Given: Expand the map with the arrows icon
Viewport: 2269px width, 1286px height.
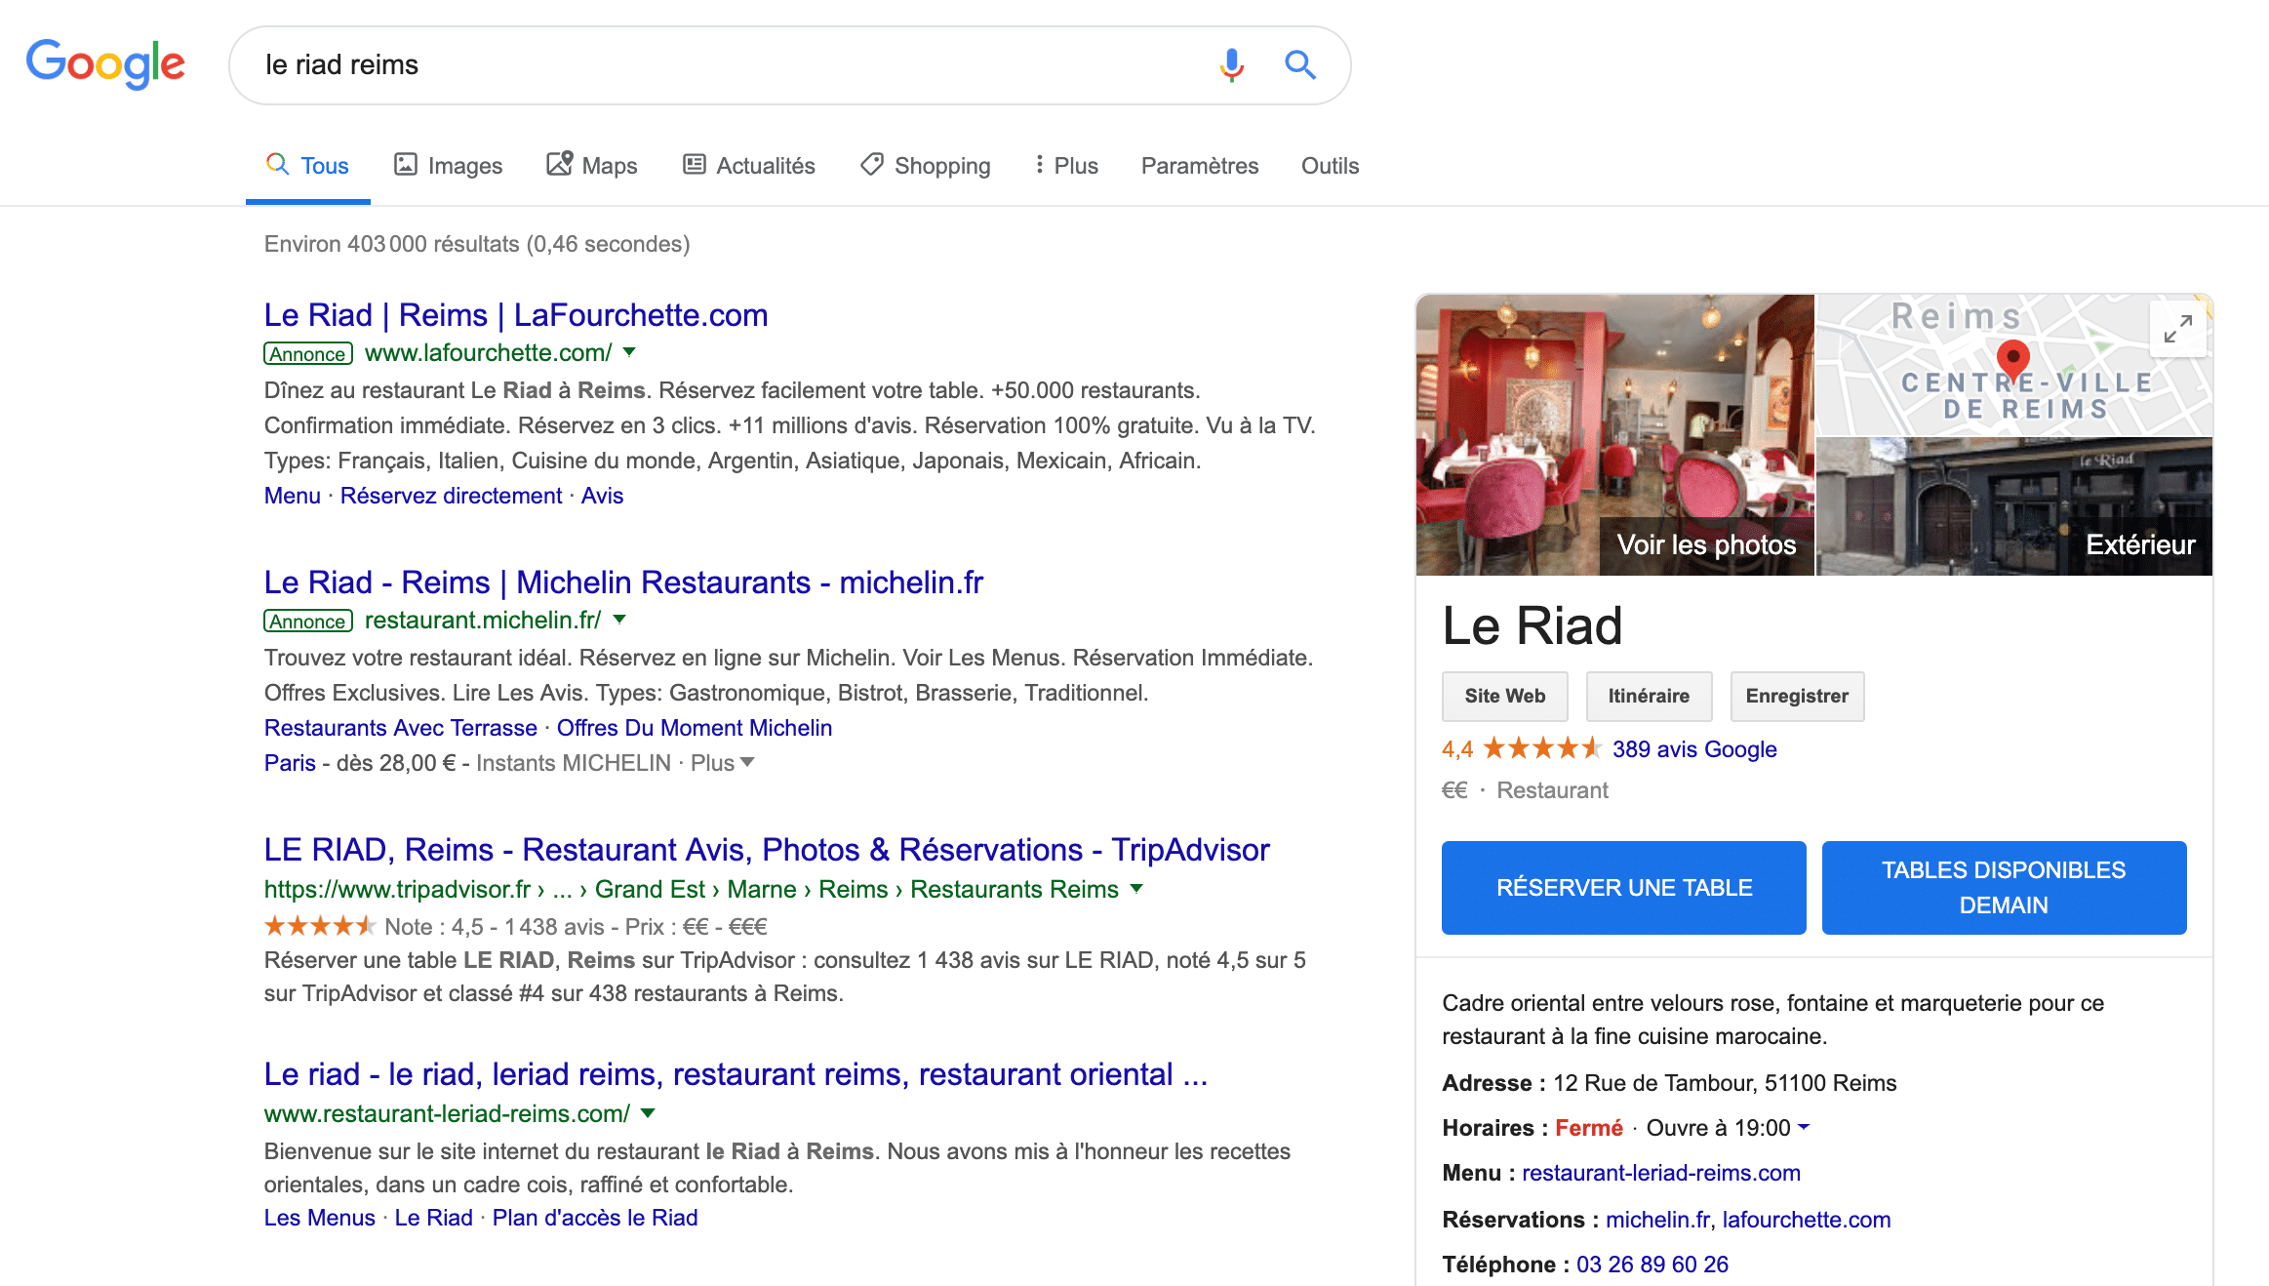Looking at the screenshot, I should pyautogui.click(x=2177, y=329).
